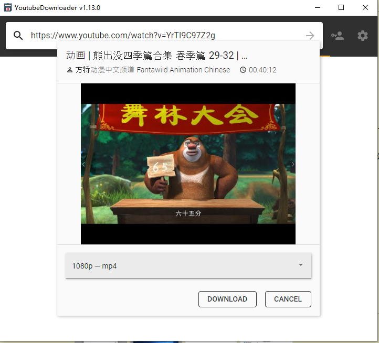Show previous thumbnail with left chevron
379x343 pixels.
(83, 164)
